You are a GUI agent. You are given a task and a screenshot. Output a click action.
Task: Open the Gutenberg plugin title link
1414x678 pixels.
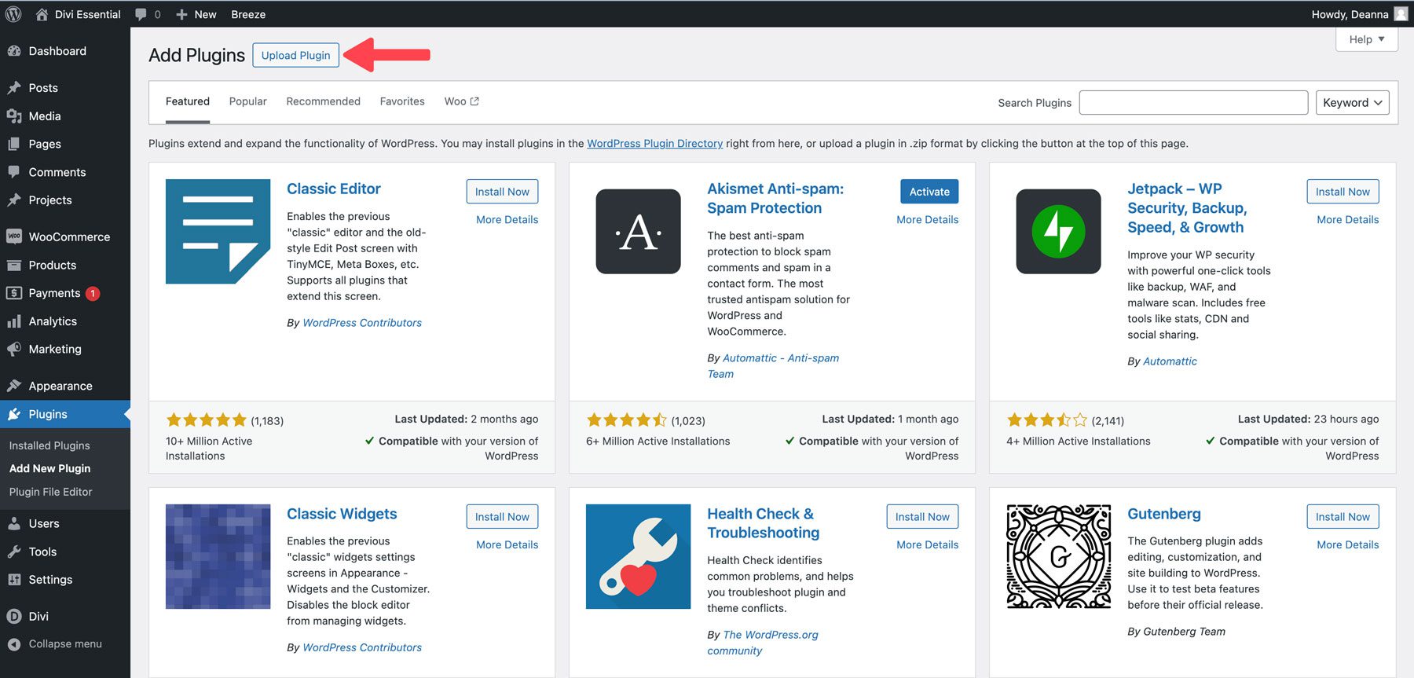[x=1164, y=514]
